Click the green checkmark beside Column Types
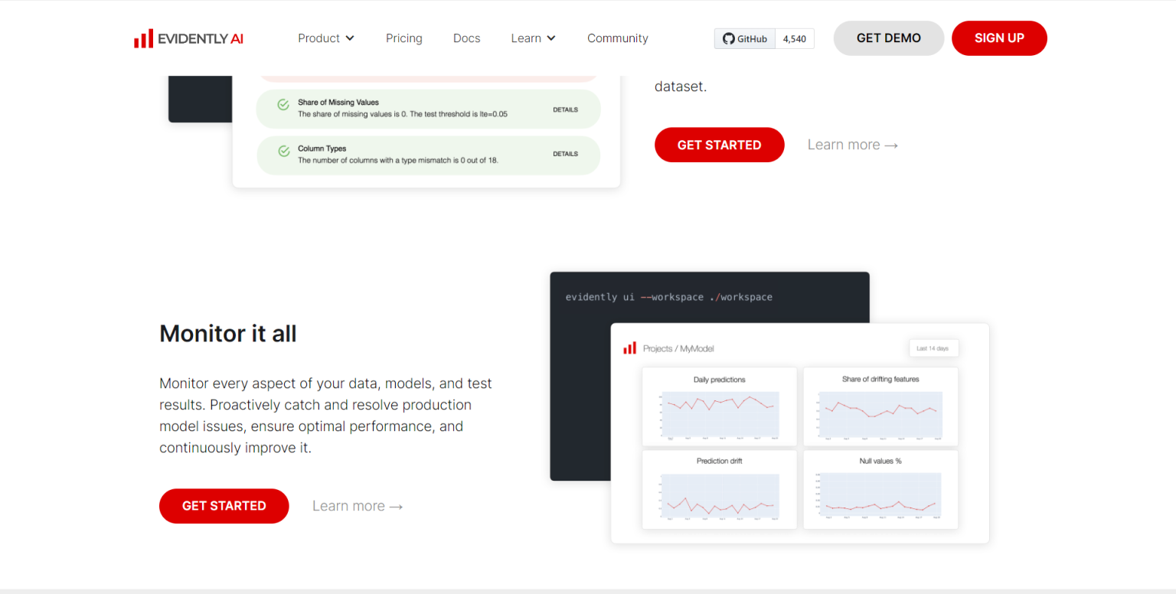This screenshot has height=594, width=1176. coord(283,152)
